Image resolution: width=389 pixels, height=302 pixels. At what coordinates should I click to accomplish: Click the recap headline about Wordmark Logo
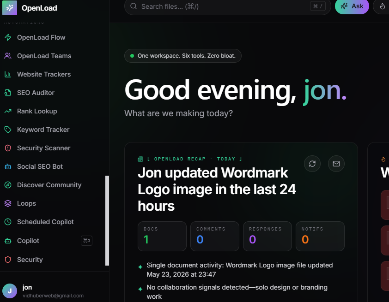coord(217,189)
